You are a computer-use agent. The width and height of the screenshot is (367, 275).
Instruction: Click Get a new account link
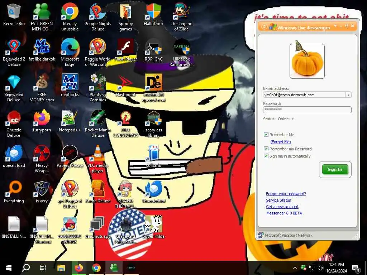(282, 207)
